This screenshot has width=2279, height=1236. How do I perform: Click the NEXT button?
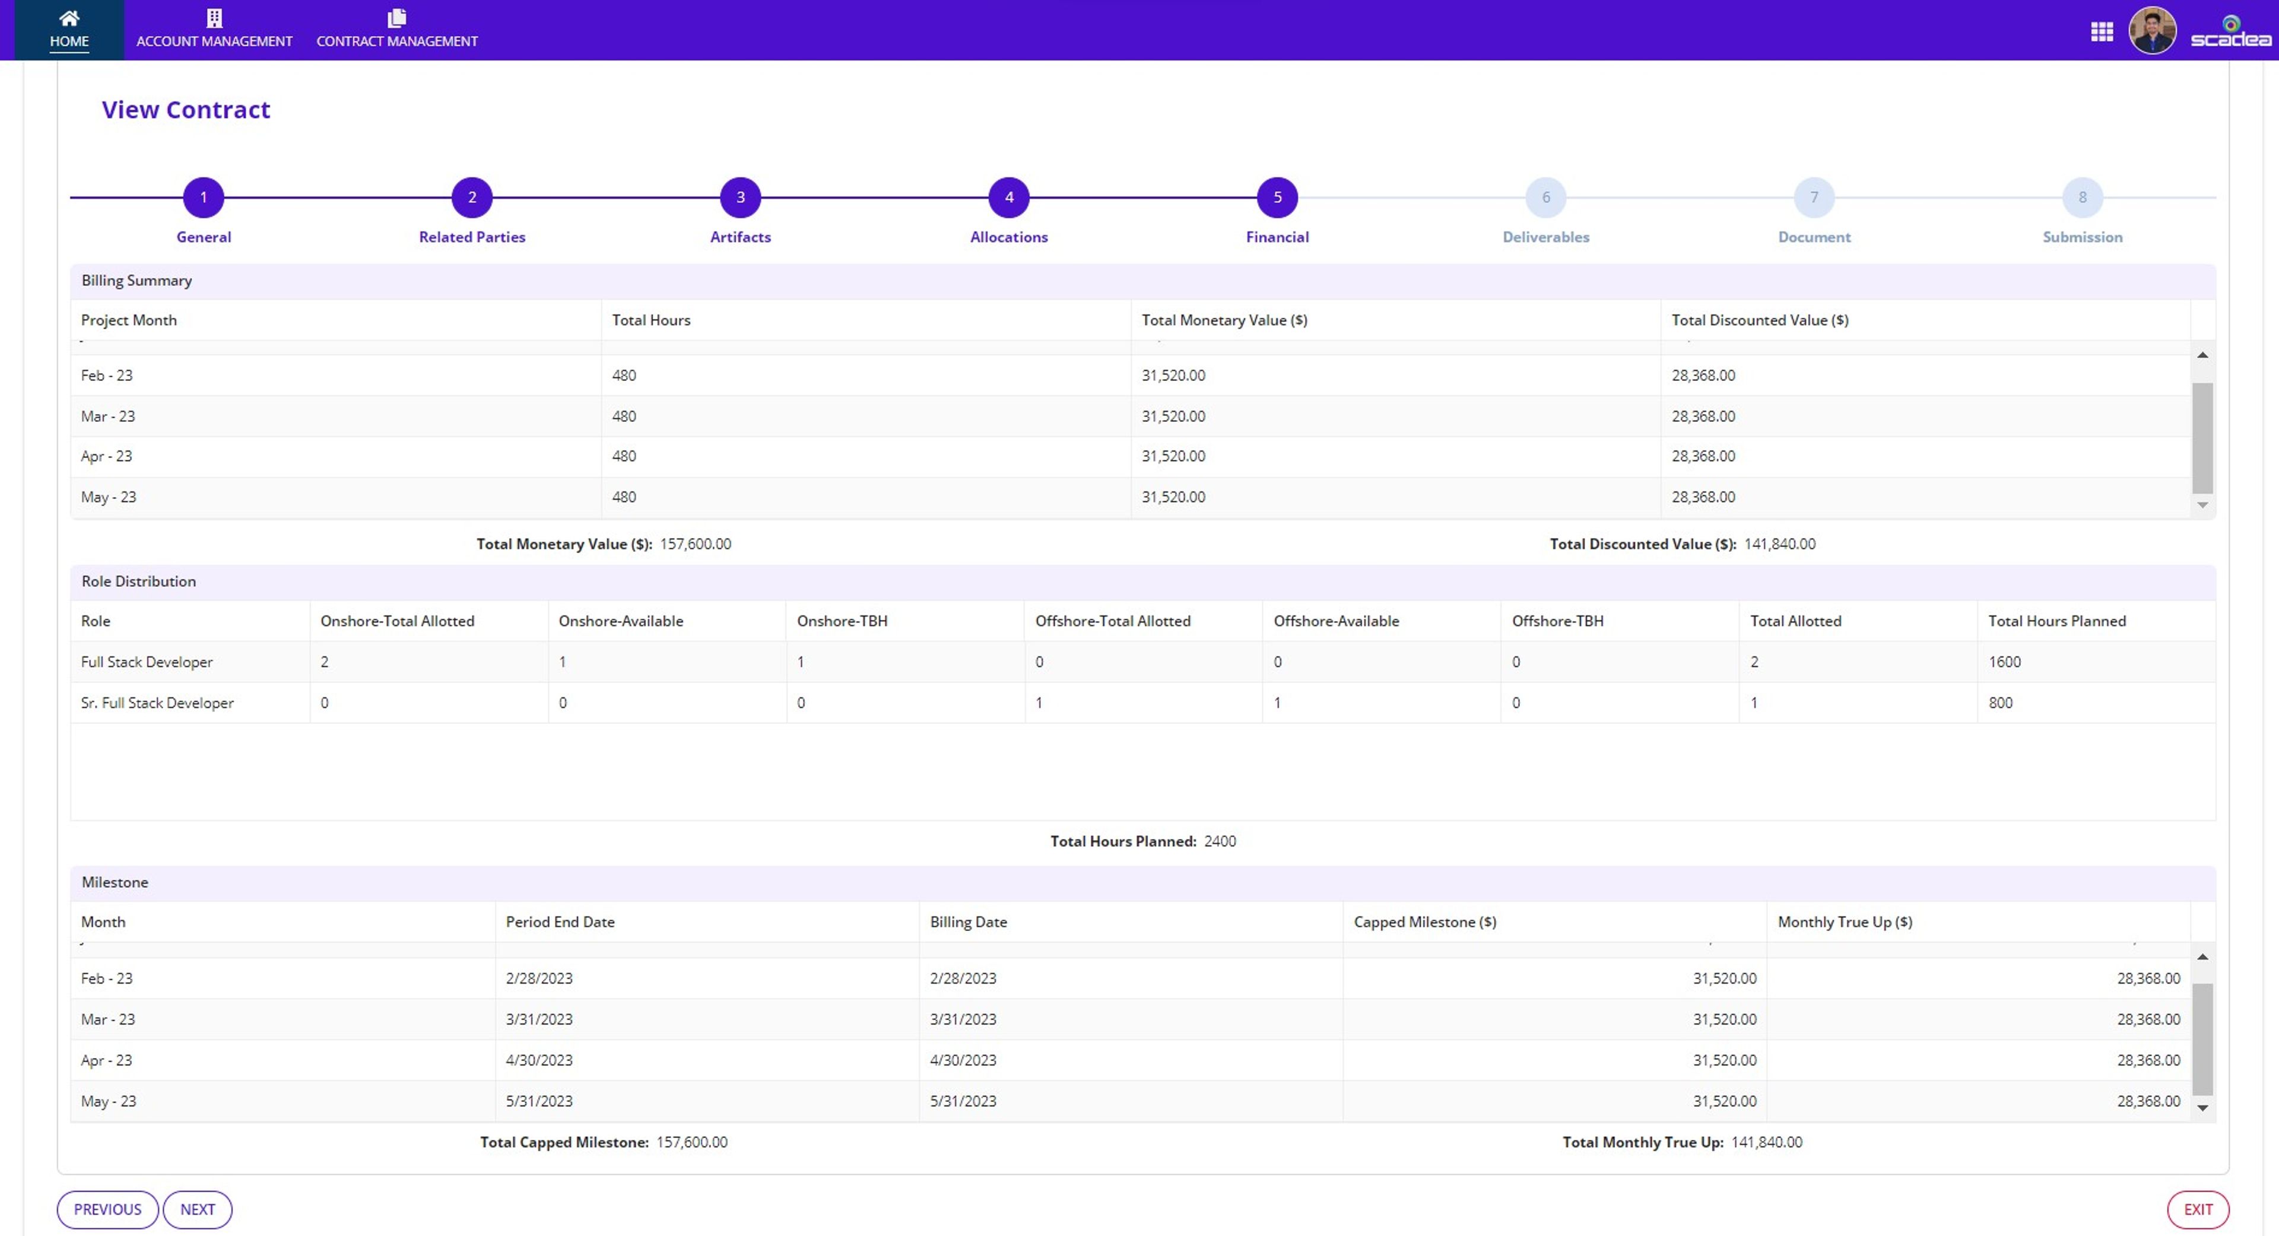[197, 1209]
